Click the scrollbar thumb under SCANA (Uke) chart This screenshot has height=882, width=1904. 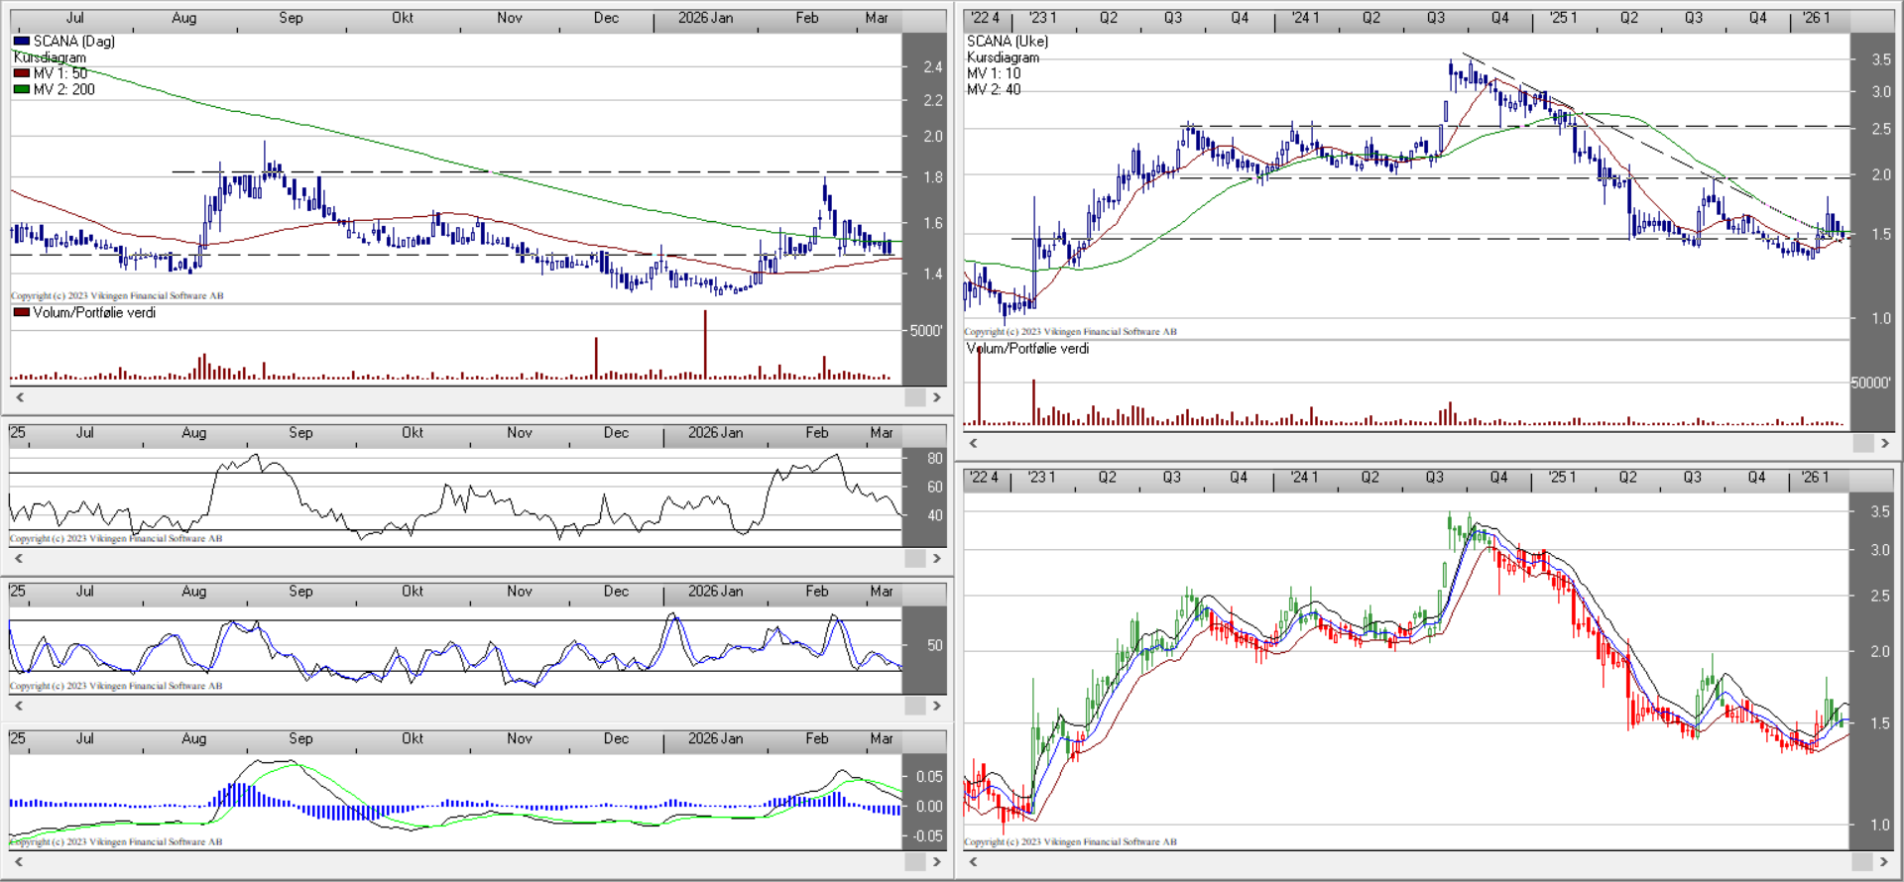coord(1861,443)
